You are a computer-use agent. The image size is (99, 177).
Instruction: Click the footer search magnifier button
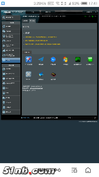[x=95, y=118]
